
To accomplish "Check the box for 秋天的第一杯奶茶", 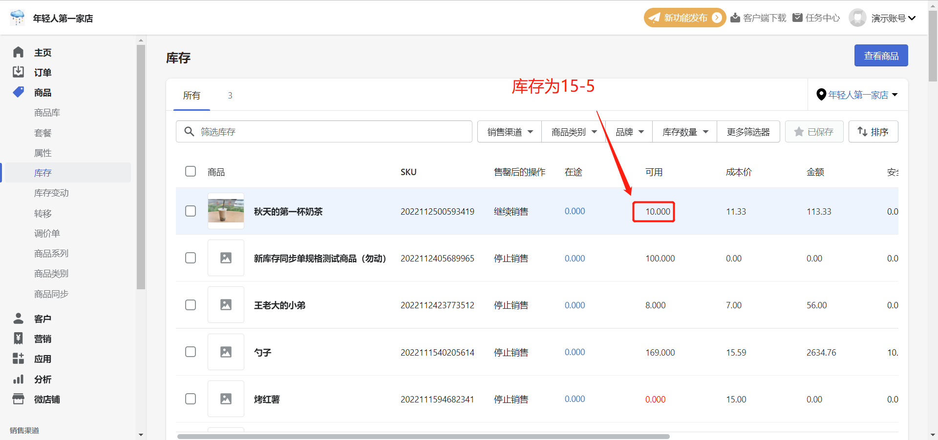I will pyautogui.click(x=191, y=211).
